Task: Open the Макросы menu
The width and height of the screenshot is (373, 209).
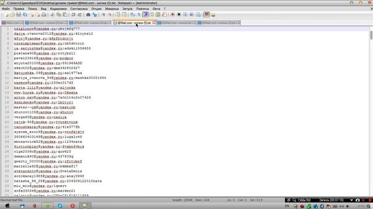Action: (x=112, y=9)
